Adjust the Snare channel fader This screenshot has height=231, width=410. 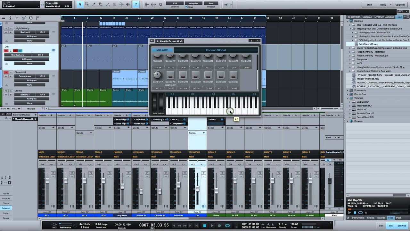coord(216,191)
